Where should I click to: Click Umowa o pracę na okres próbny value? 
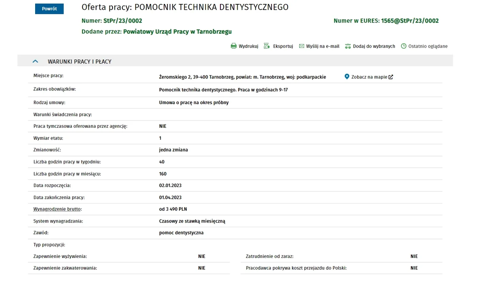[x=194, y=103]
